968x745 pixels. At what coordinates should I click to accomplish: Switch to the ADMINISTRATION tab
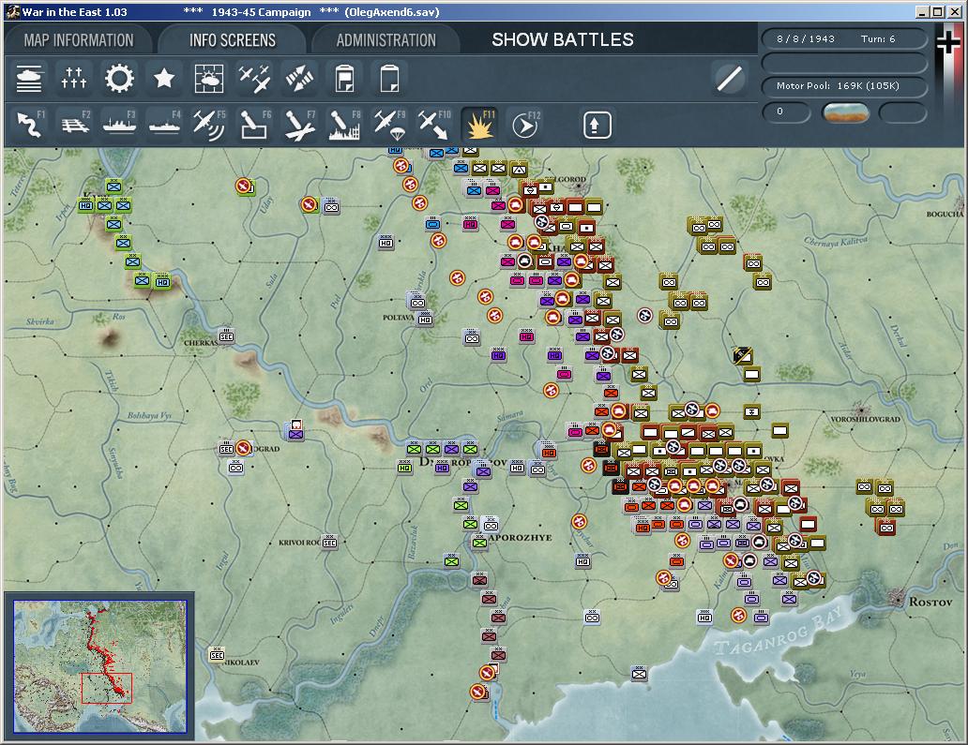click(x=386, y=40)
